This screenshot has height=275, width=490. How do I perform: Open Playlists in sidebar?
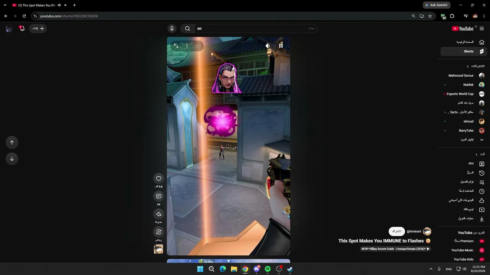coord(464,182)
